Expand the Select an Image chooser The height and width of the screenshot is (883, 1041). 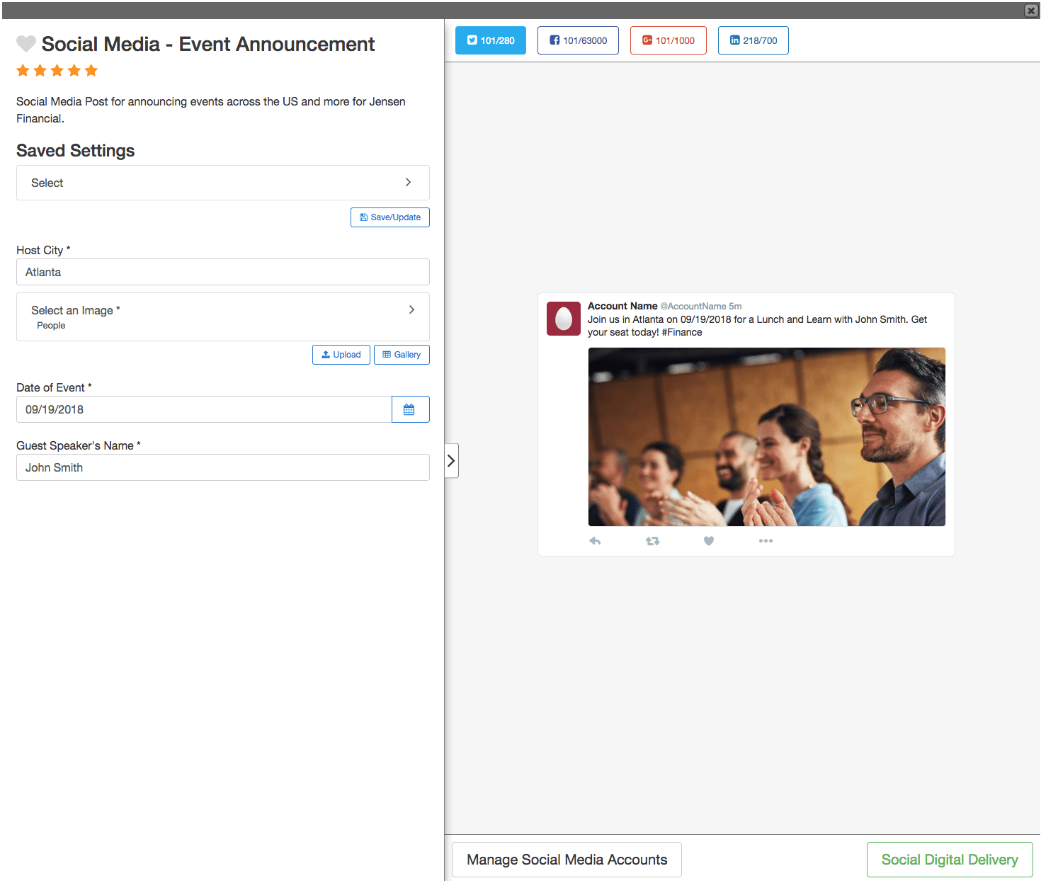click(223, 317)
